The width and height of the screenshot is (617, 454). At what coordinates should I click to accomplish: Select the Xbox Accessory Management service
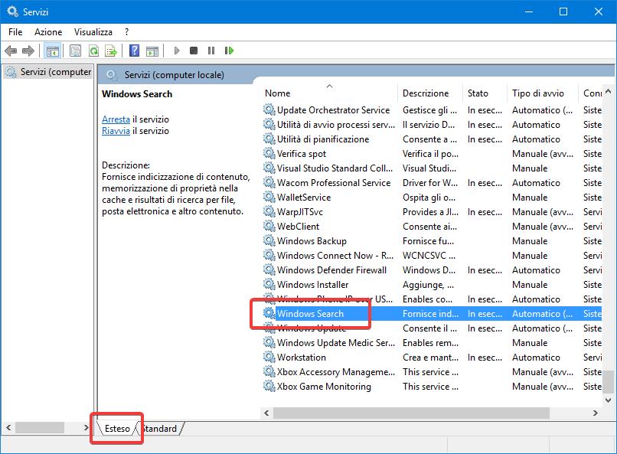click(432, 372)
